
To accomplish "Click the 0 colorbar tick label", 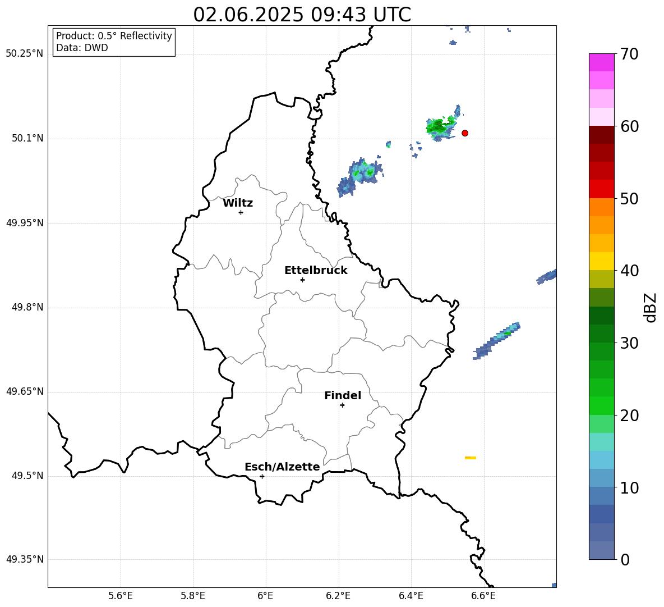I will (x=625, y=560).
